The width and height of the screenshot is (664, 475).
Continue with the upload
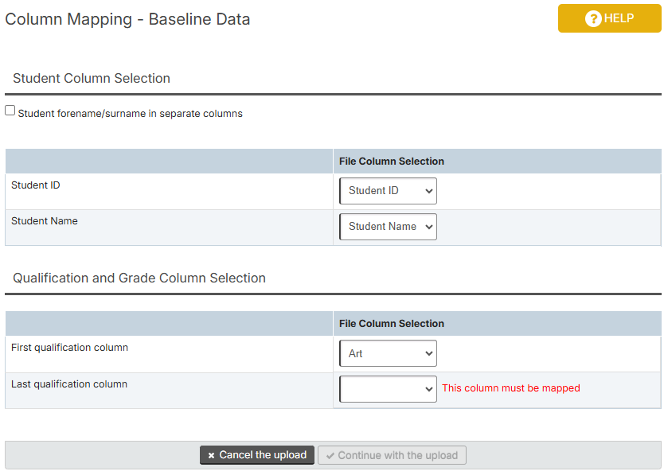coord(393,455)
